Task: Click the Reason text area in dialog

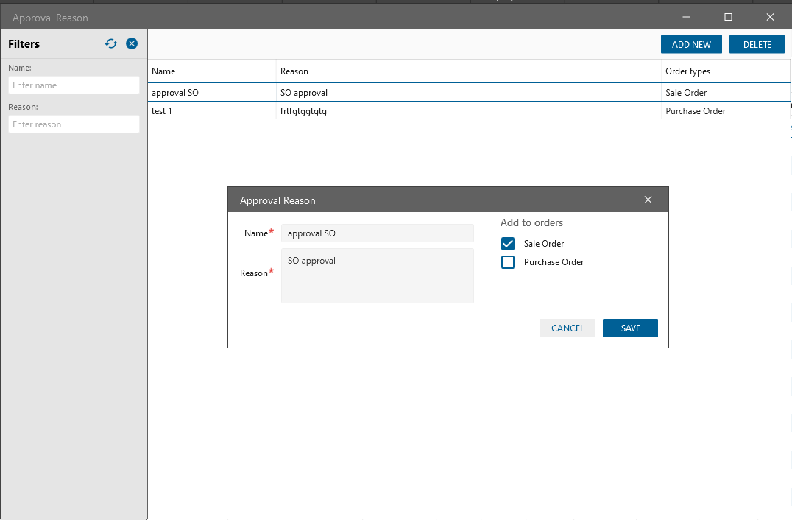Action: point(377,275)
